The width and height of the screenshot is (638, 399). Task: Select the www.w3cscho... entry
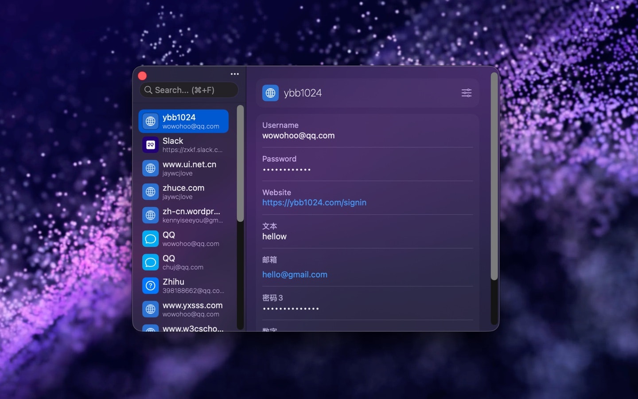186,328
